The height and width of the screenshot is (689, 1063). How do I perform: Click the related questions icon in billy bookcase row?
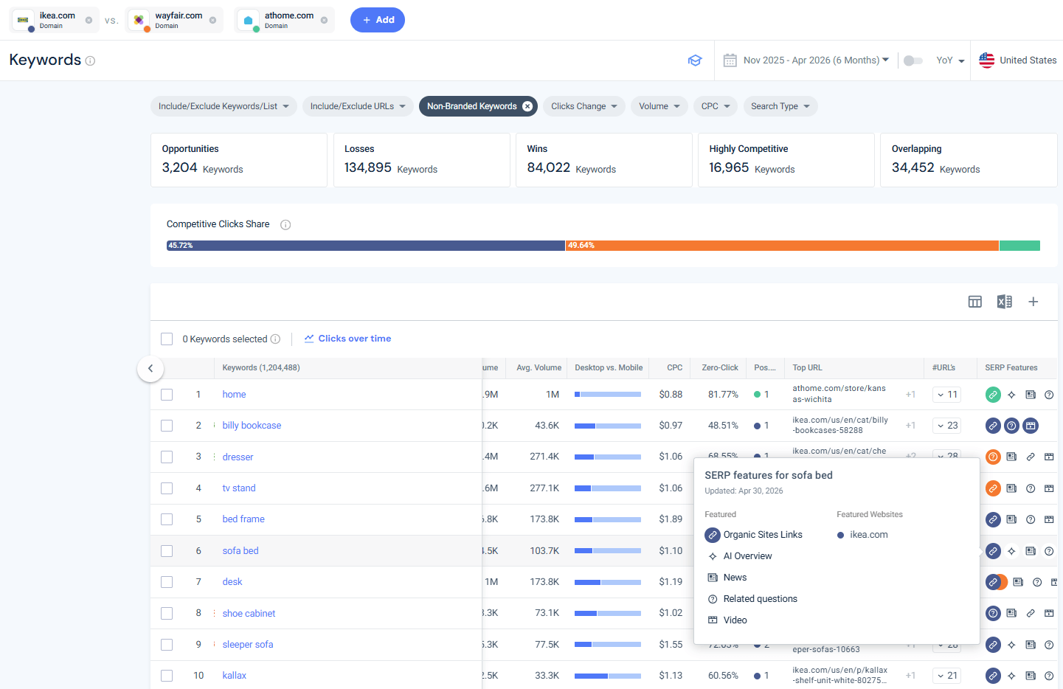pos(1012,426)
